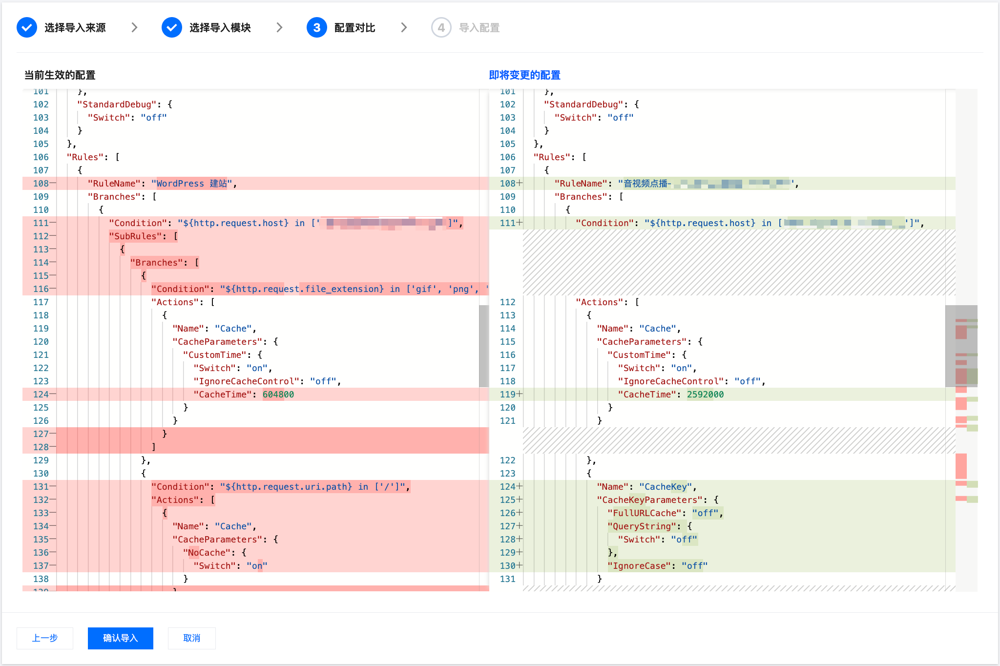The width and height of the screenshot is (1000, 666).
Task: Click left pane vertical scrollbar thumb
Action: [x=484, y=346]
